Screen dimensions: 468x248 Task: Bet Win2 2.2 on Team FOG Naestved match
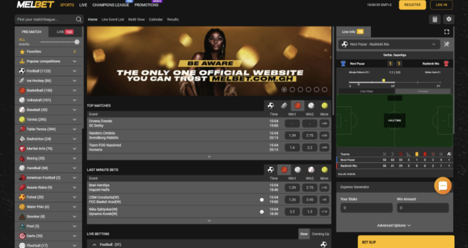[310, 147]
